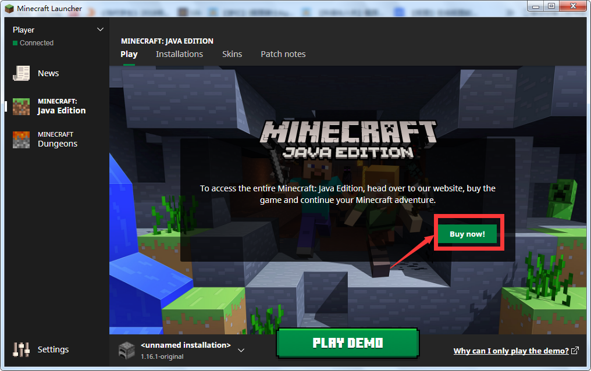This screenshot has height=371, width=591.
Task: Click the Buy now! button
Action: [467, 234]
